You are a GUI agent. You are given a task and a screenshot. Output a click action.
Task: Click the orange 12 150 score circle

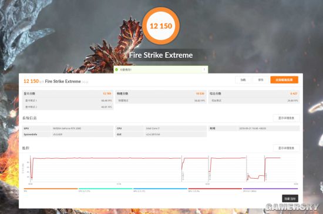click(x=161, y=26)
